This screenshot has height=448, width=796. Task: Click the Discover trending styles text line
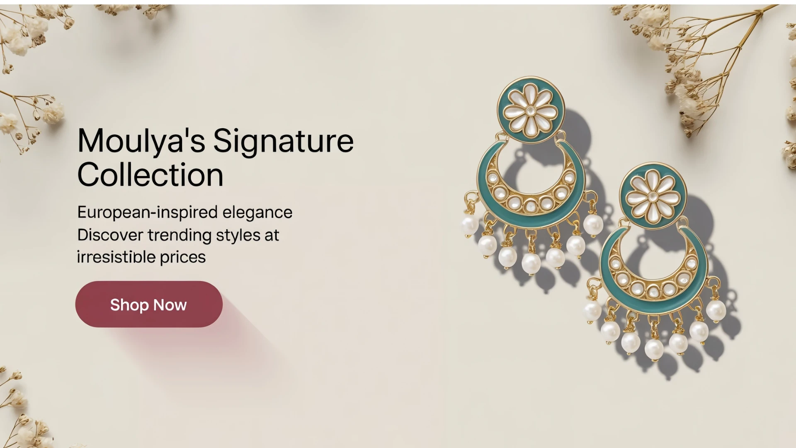pyautogui.click(x=178, y=235)
